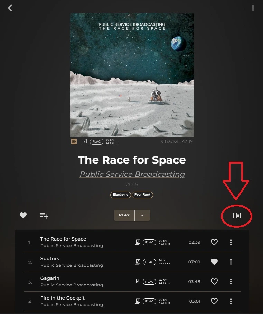This screenshot has width=263, height=314.
Task: Toggle favorite heart for Sputnik track
Action: coord(214,262)
